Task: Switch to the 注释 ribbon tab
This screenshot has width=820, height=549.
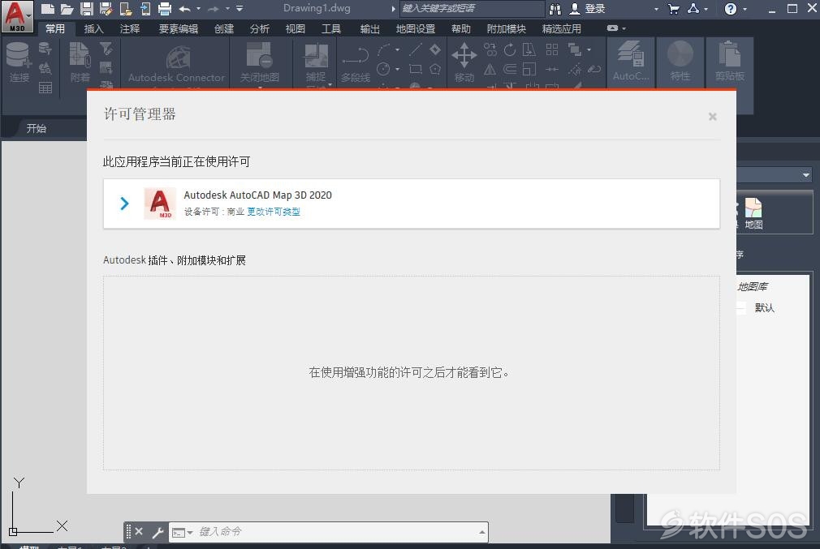Action: click(130, 28)
